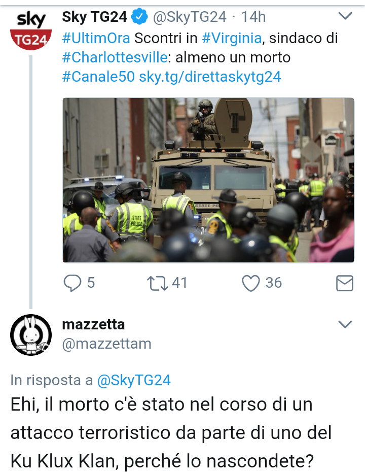Open the #Virginia hashtag
Viewport: 365px width, 472px height.
232,38
